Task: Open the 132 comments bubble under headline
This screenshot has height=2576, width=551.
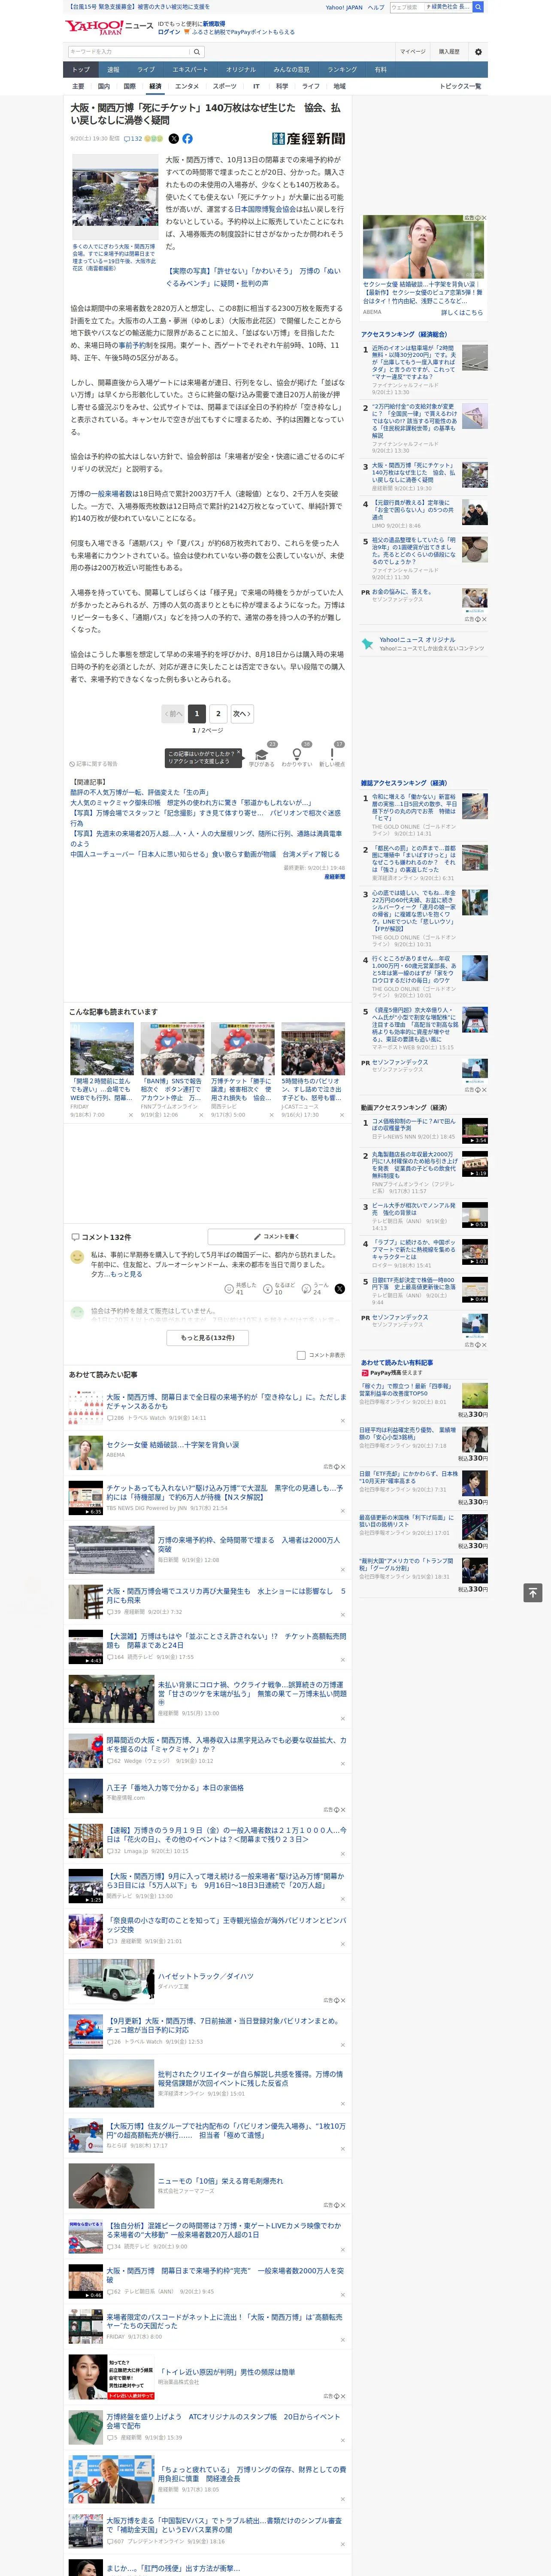Action: tap(133, 139)
